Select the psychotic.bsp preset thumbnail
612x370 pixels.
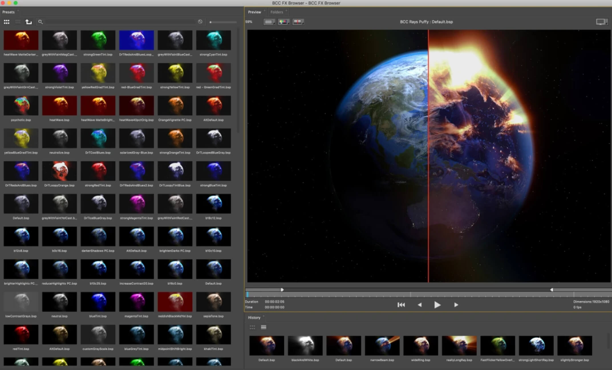[21, 106]
